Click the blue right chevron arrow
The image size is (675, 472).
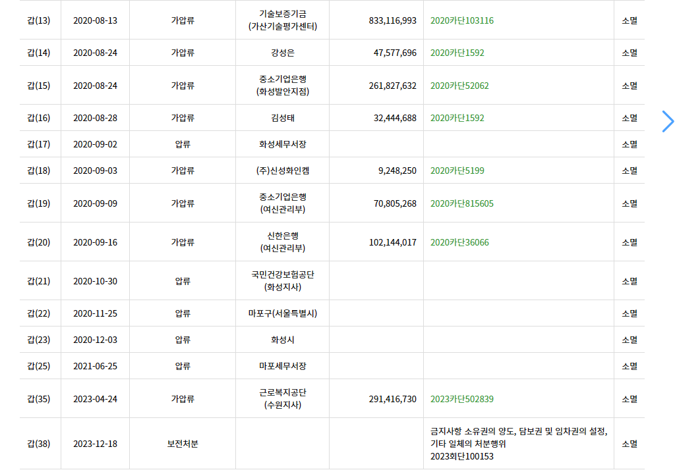click(668, 121)
